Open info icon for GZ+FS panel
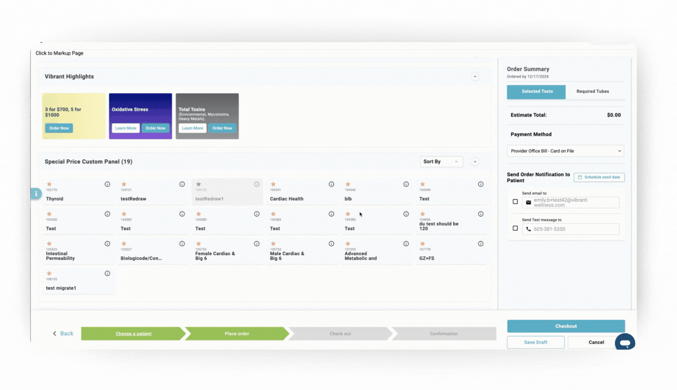Viewport: 677px width, 390px height. (x=480, y=244)
